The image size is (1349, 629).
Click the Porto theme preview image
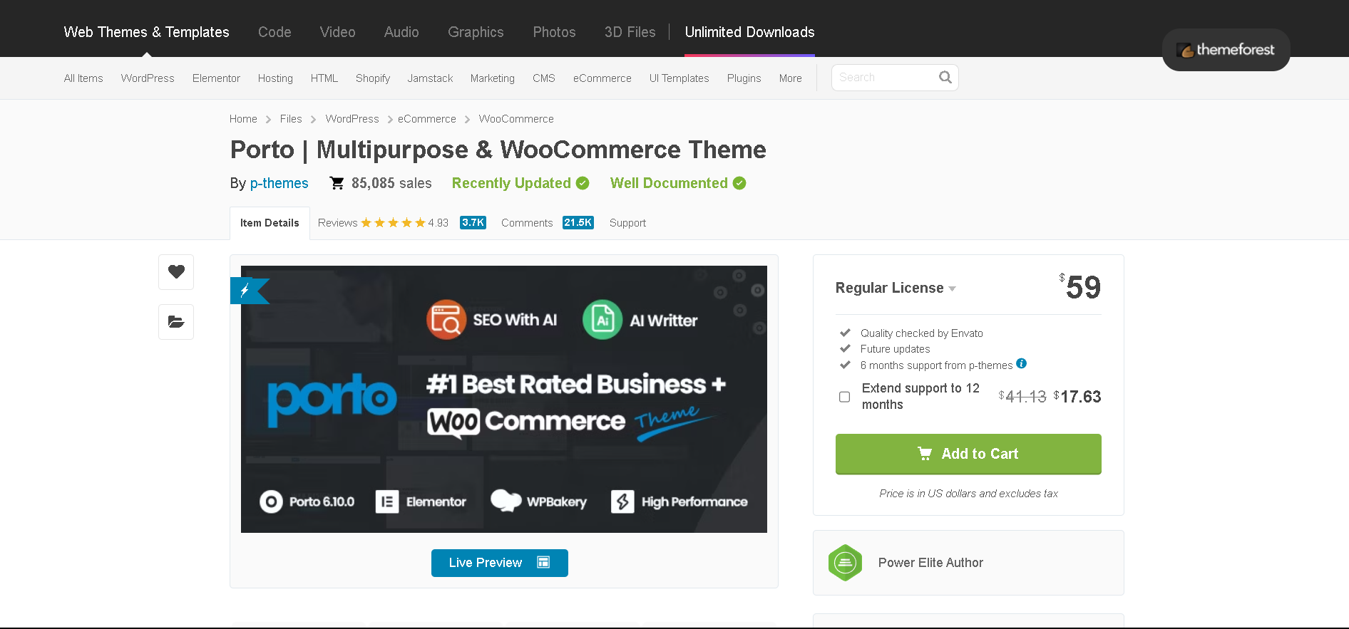pos(503,399)
